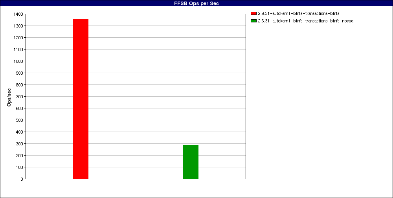The image size is (393, 198).
Task: Click legend text ending in transactions-btrfs
Action: point(299,13)
